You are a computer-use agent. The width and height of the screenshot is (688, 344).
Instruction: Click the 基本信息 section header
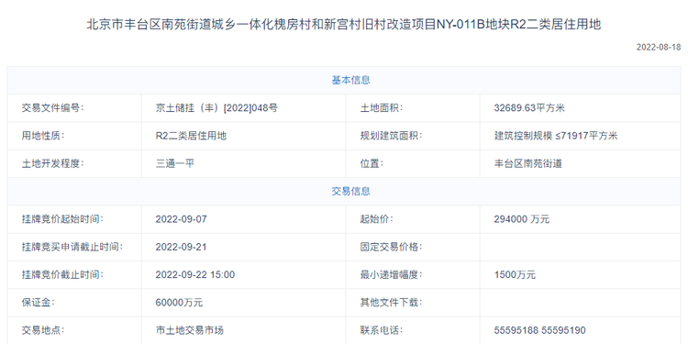click(x=350, y=81)
